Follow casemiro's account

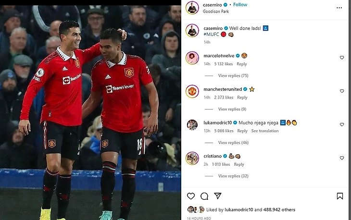click(240, 5)
